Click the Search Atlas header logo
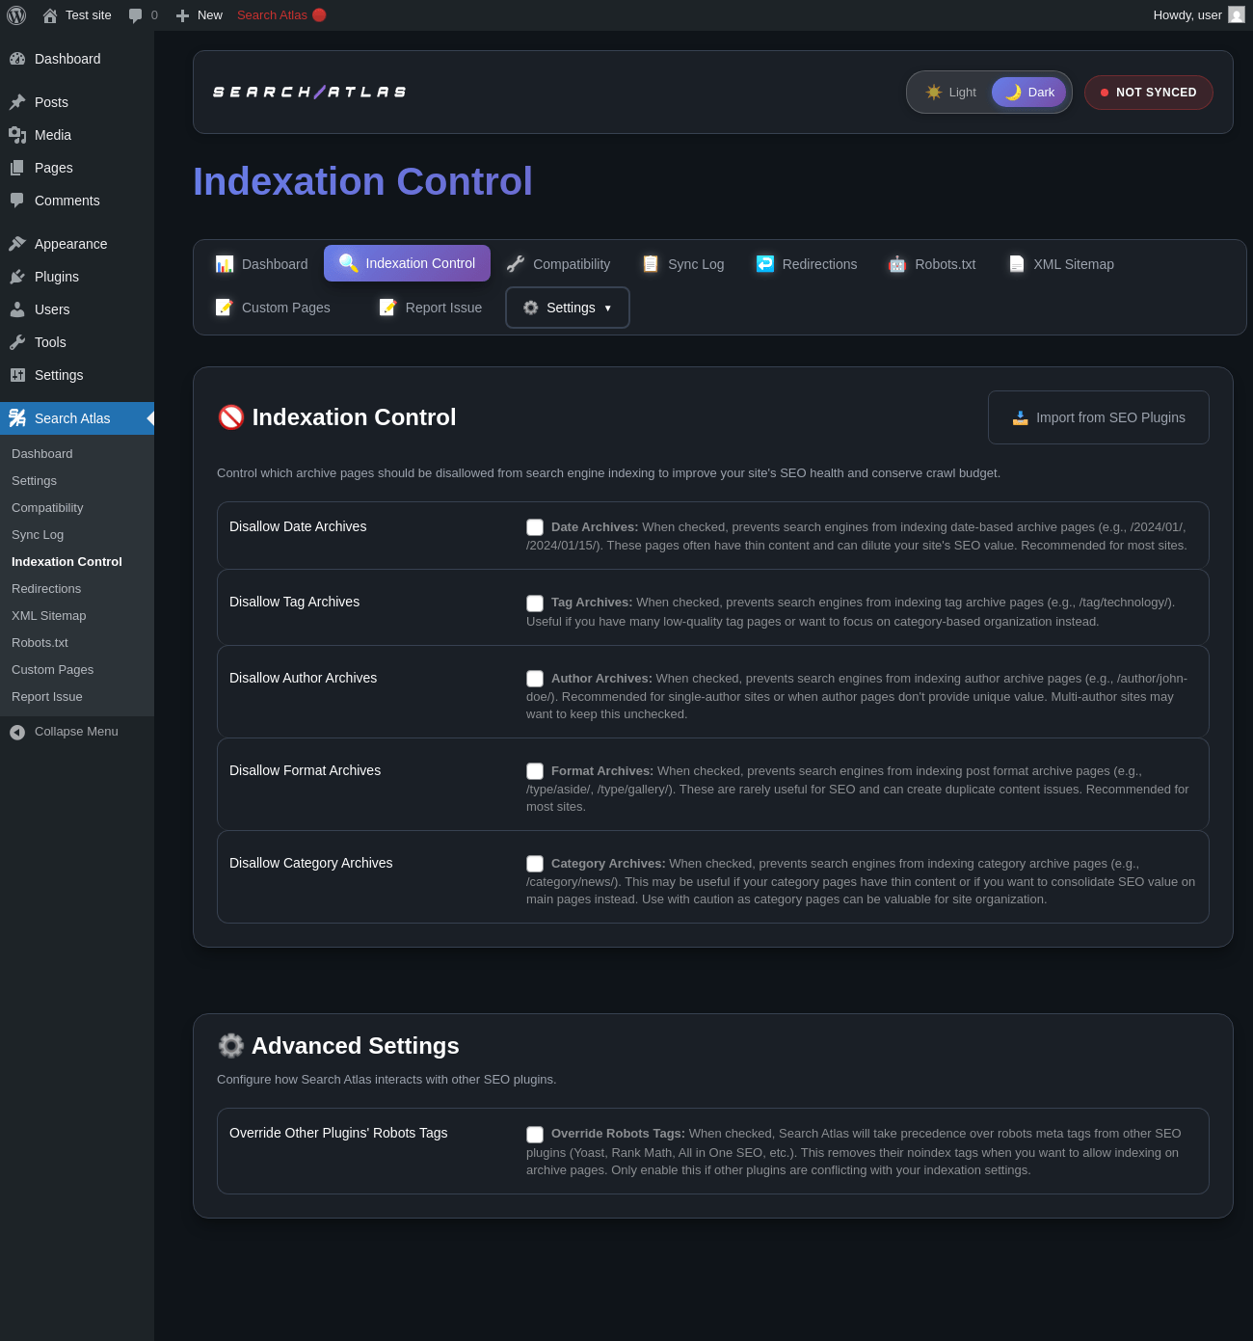 tap(309, 93)
